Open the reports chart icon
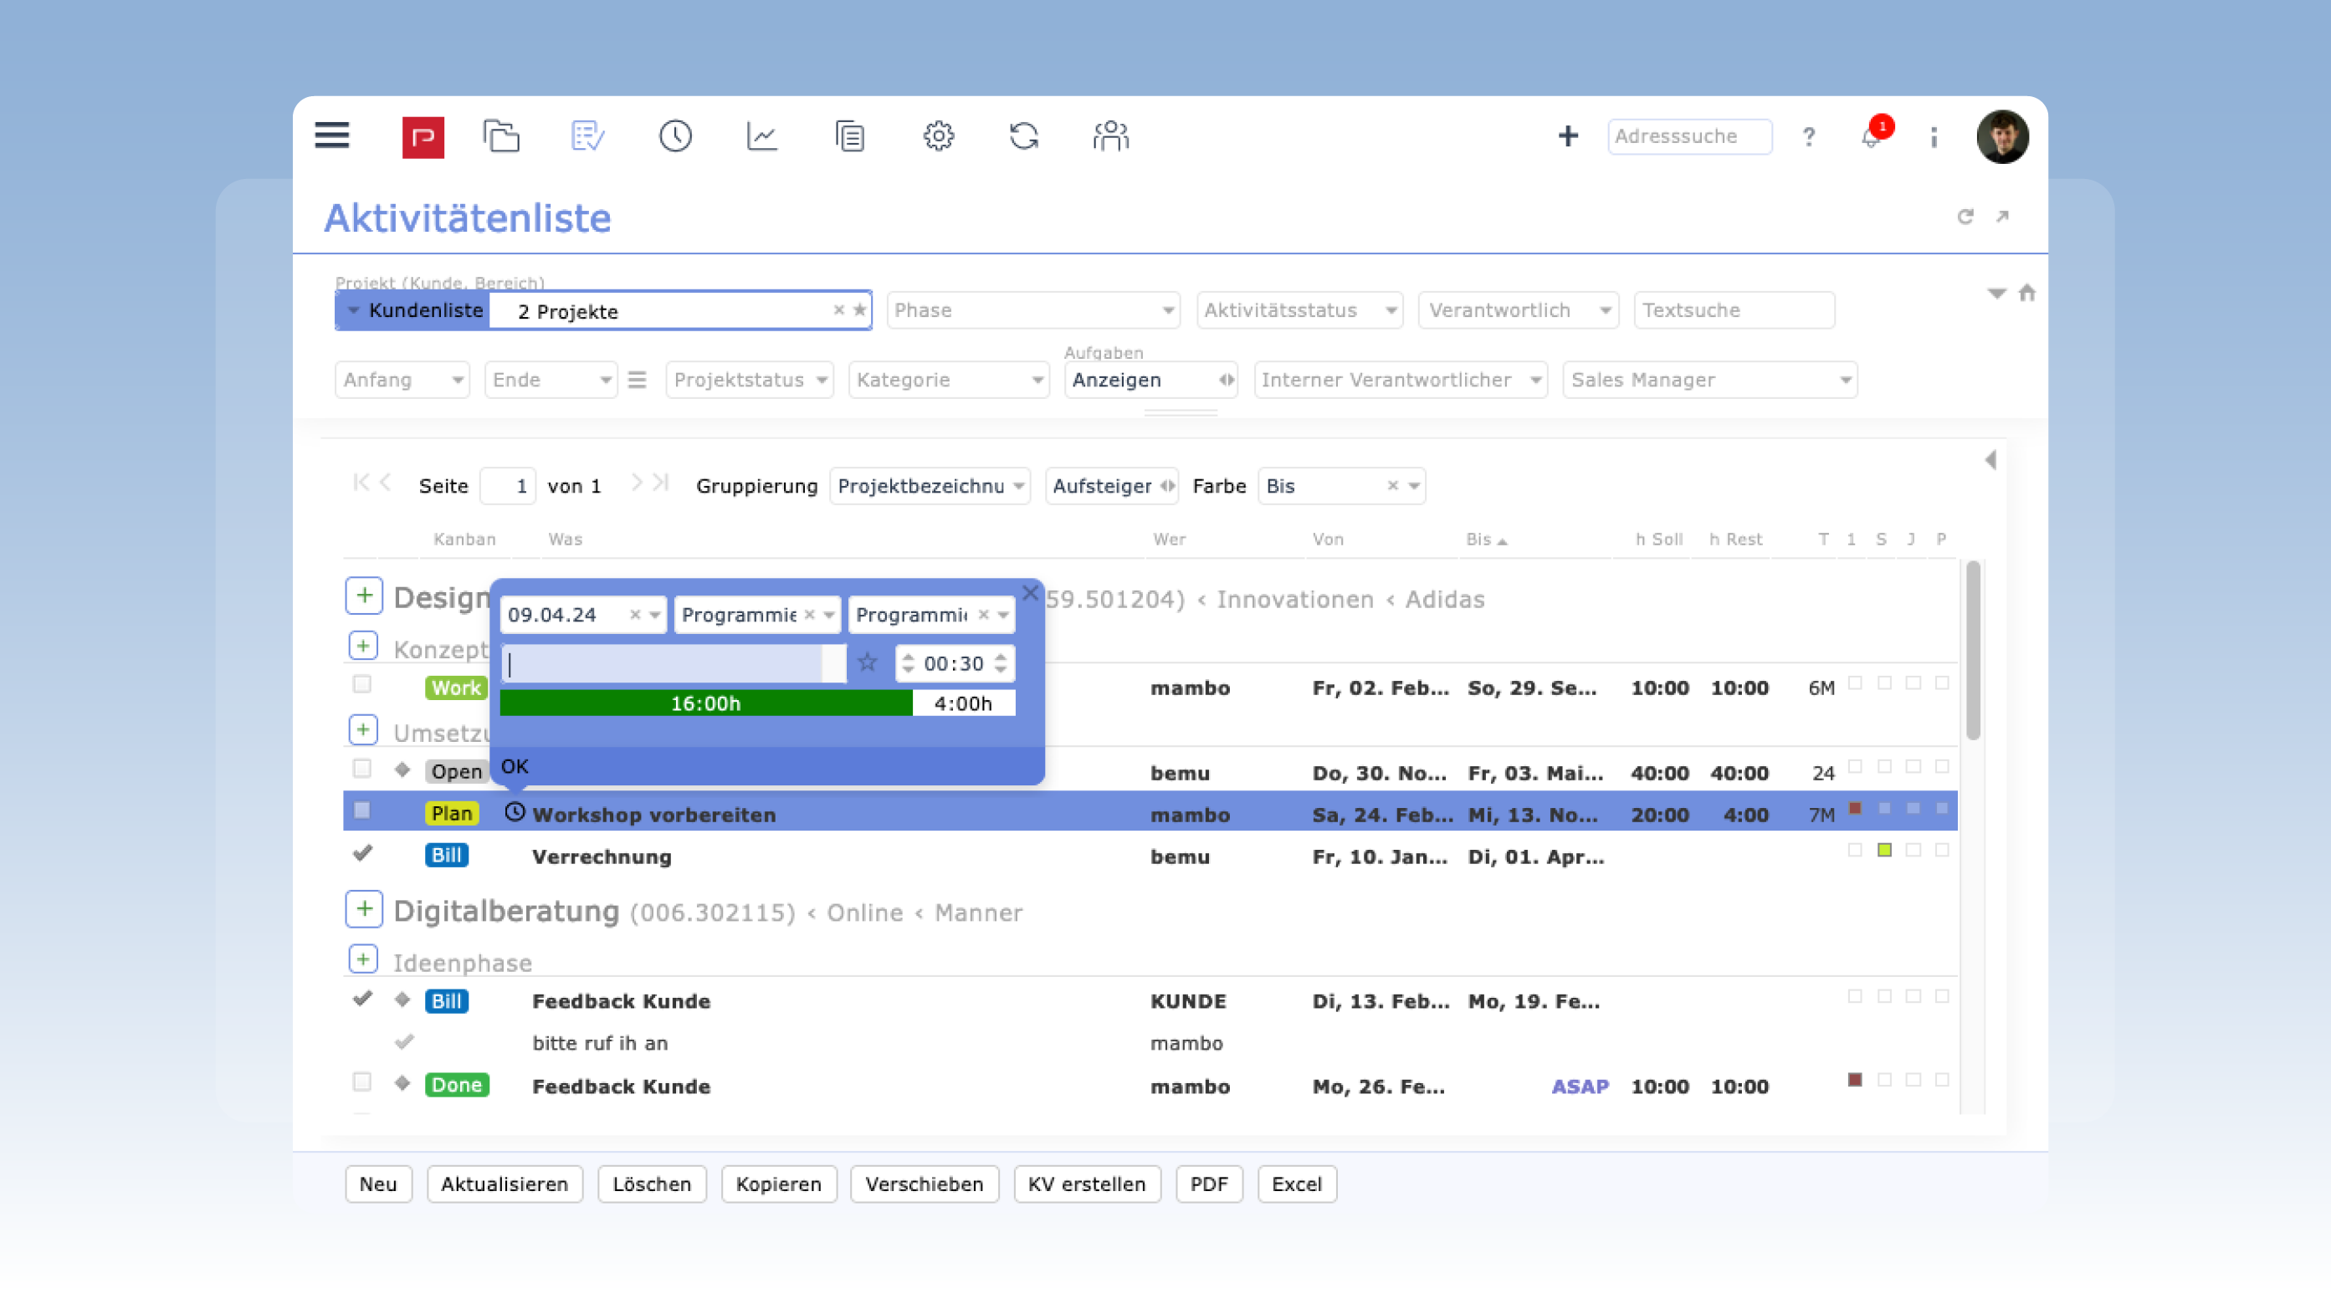 point(762,136)
